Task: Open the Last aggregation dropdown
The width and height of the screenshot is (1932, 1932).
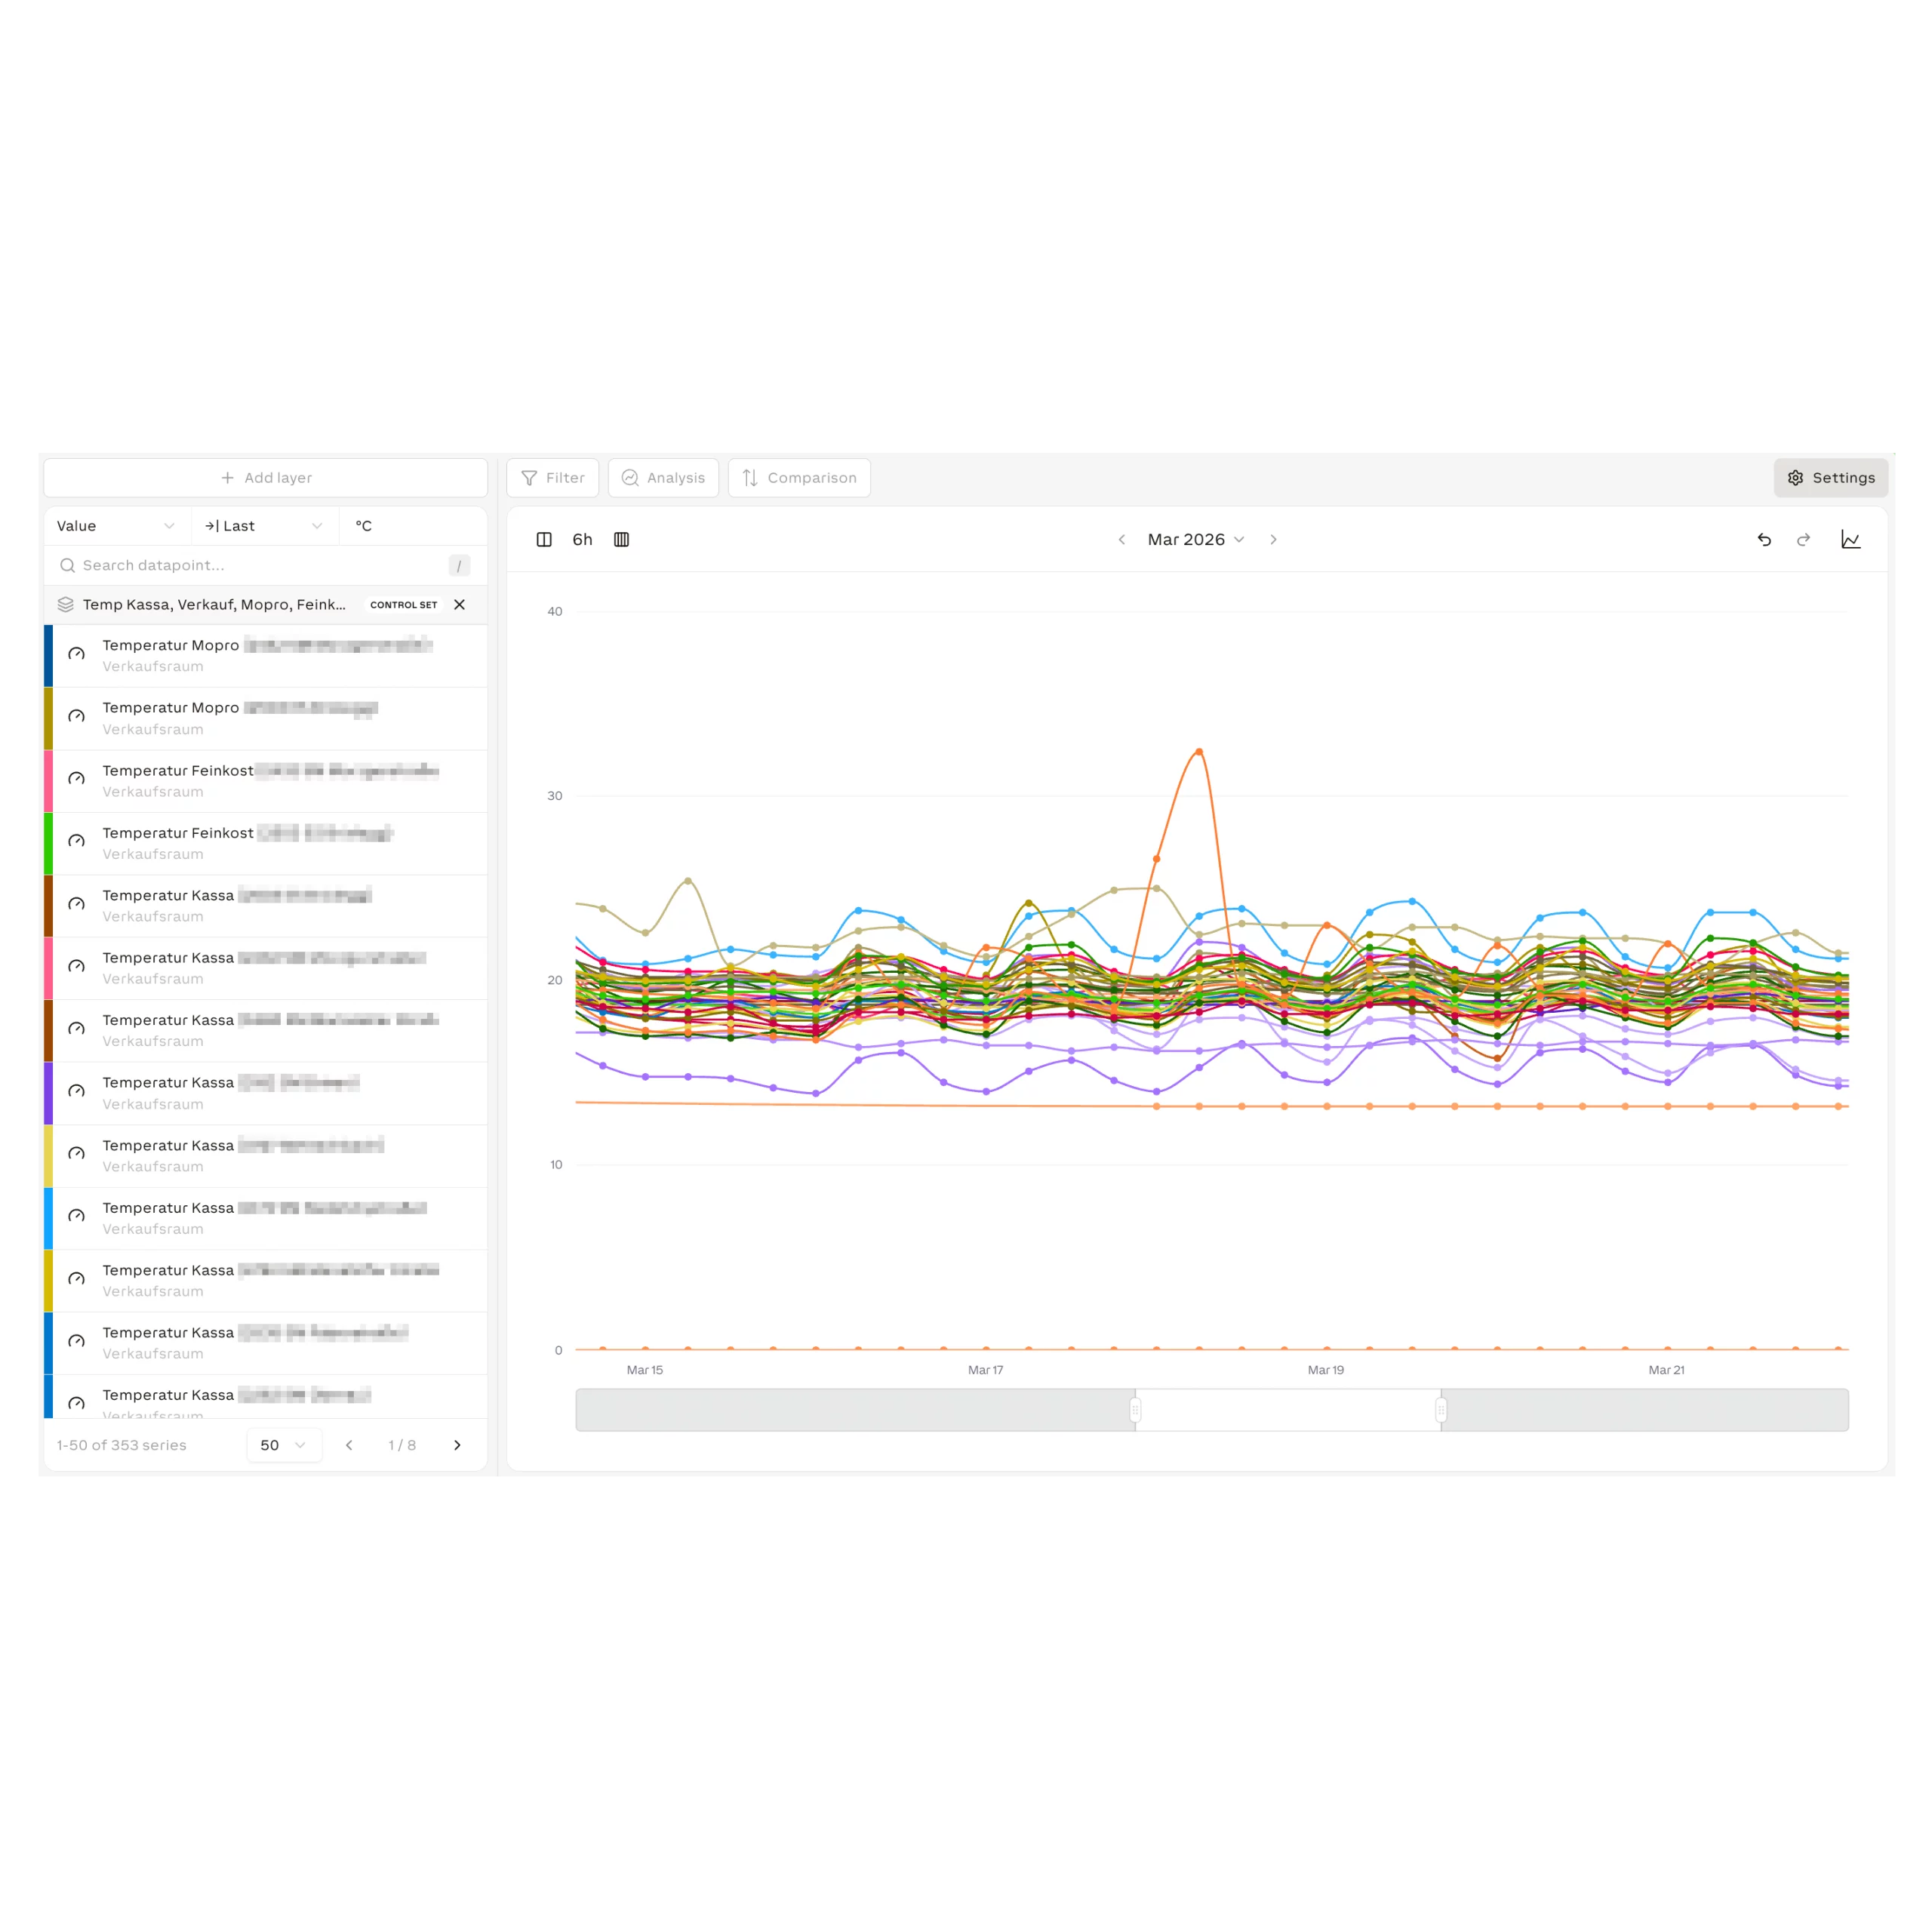Action: pyautogui.click(x=264, y=526)
